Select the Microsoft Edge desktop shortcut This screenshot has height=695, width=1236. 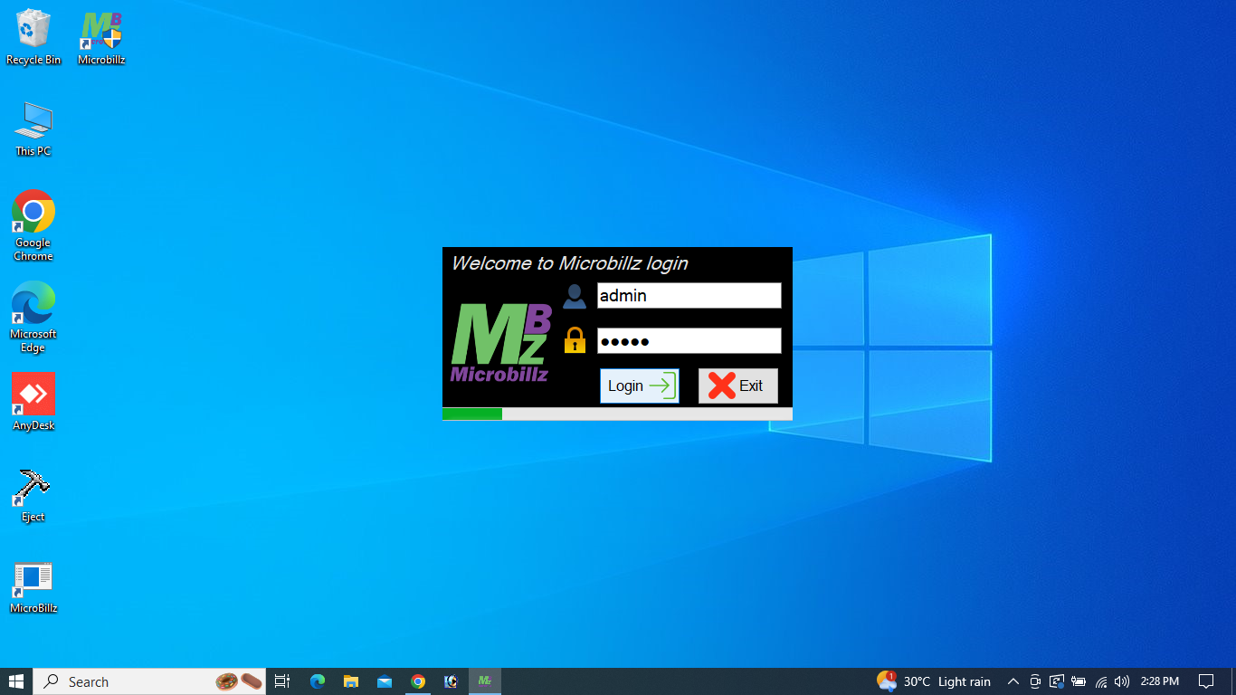[33, 312]
